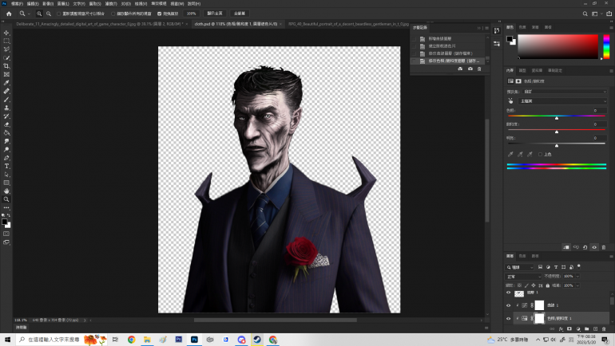615x346 pixels.
Task: Click the Fit Screen button in options bar
Action: pos(216,14)
